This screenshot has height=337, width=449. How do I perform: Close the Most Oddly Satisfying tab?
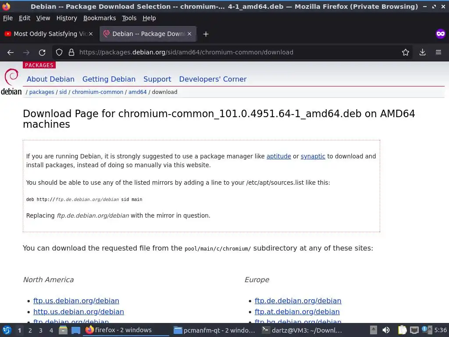point(91,34)
